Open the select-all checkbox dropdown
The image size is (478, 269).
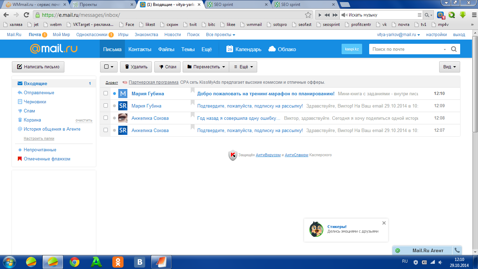(109, 67)
